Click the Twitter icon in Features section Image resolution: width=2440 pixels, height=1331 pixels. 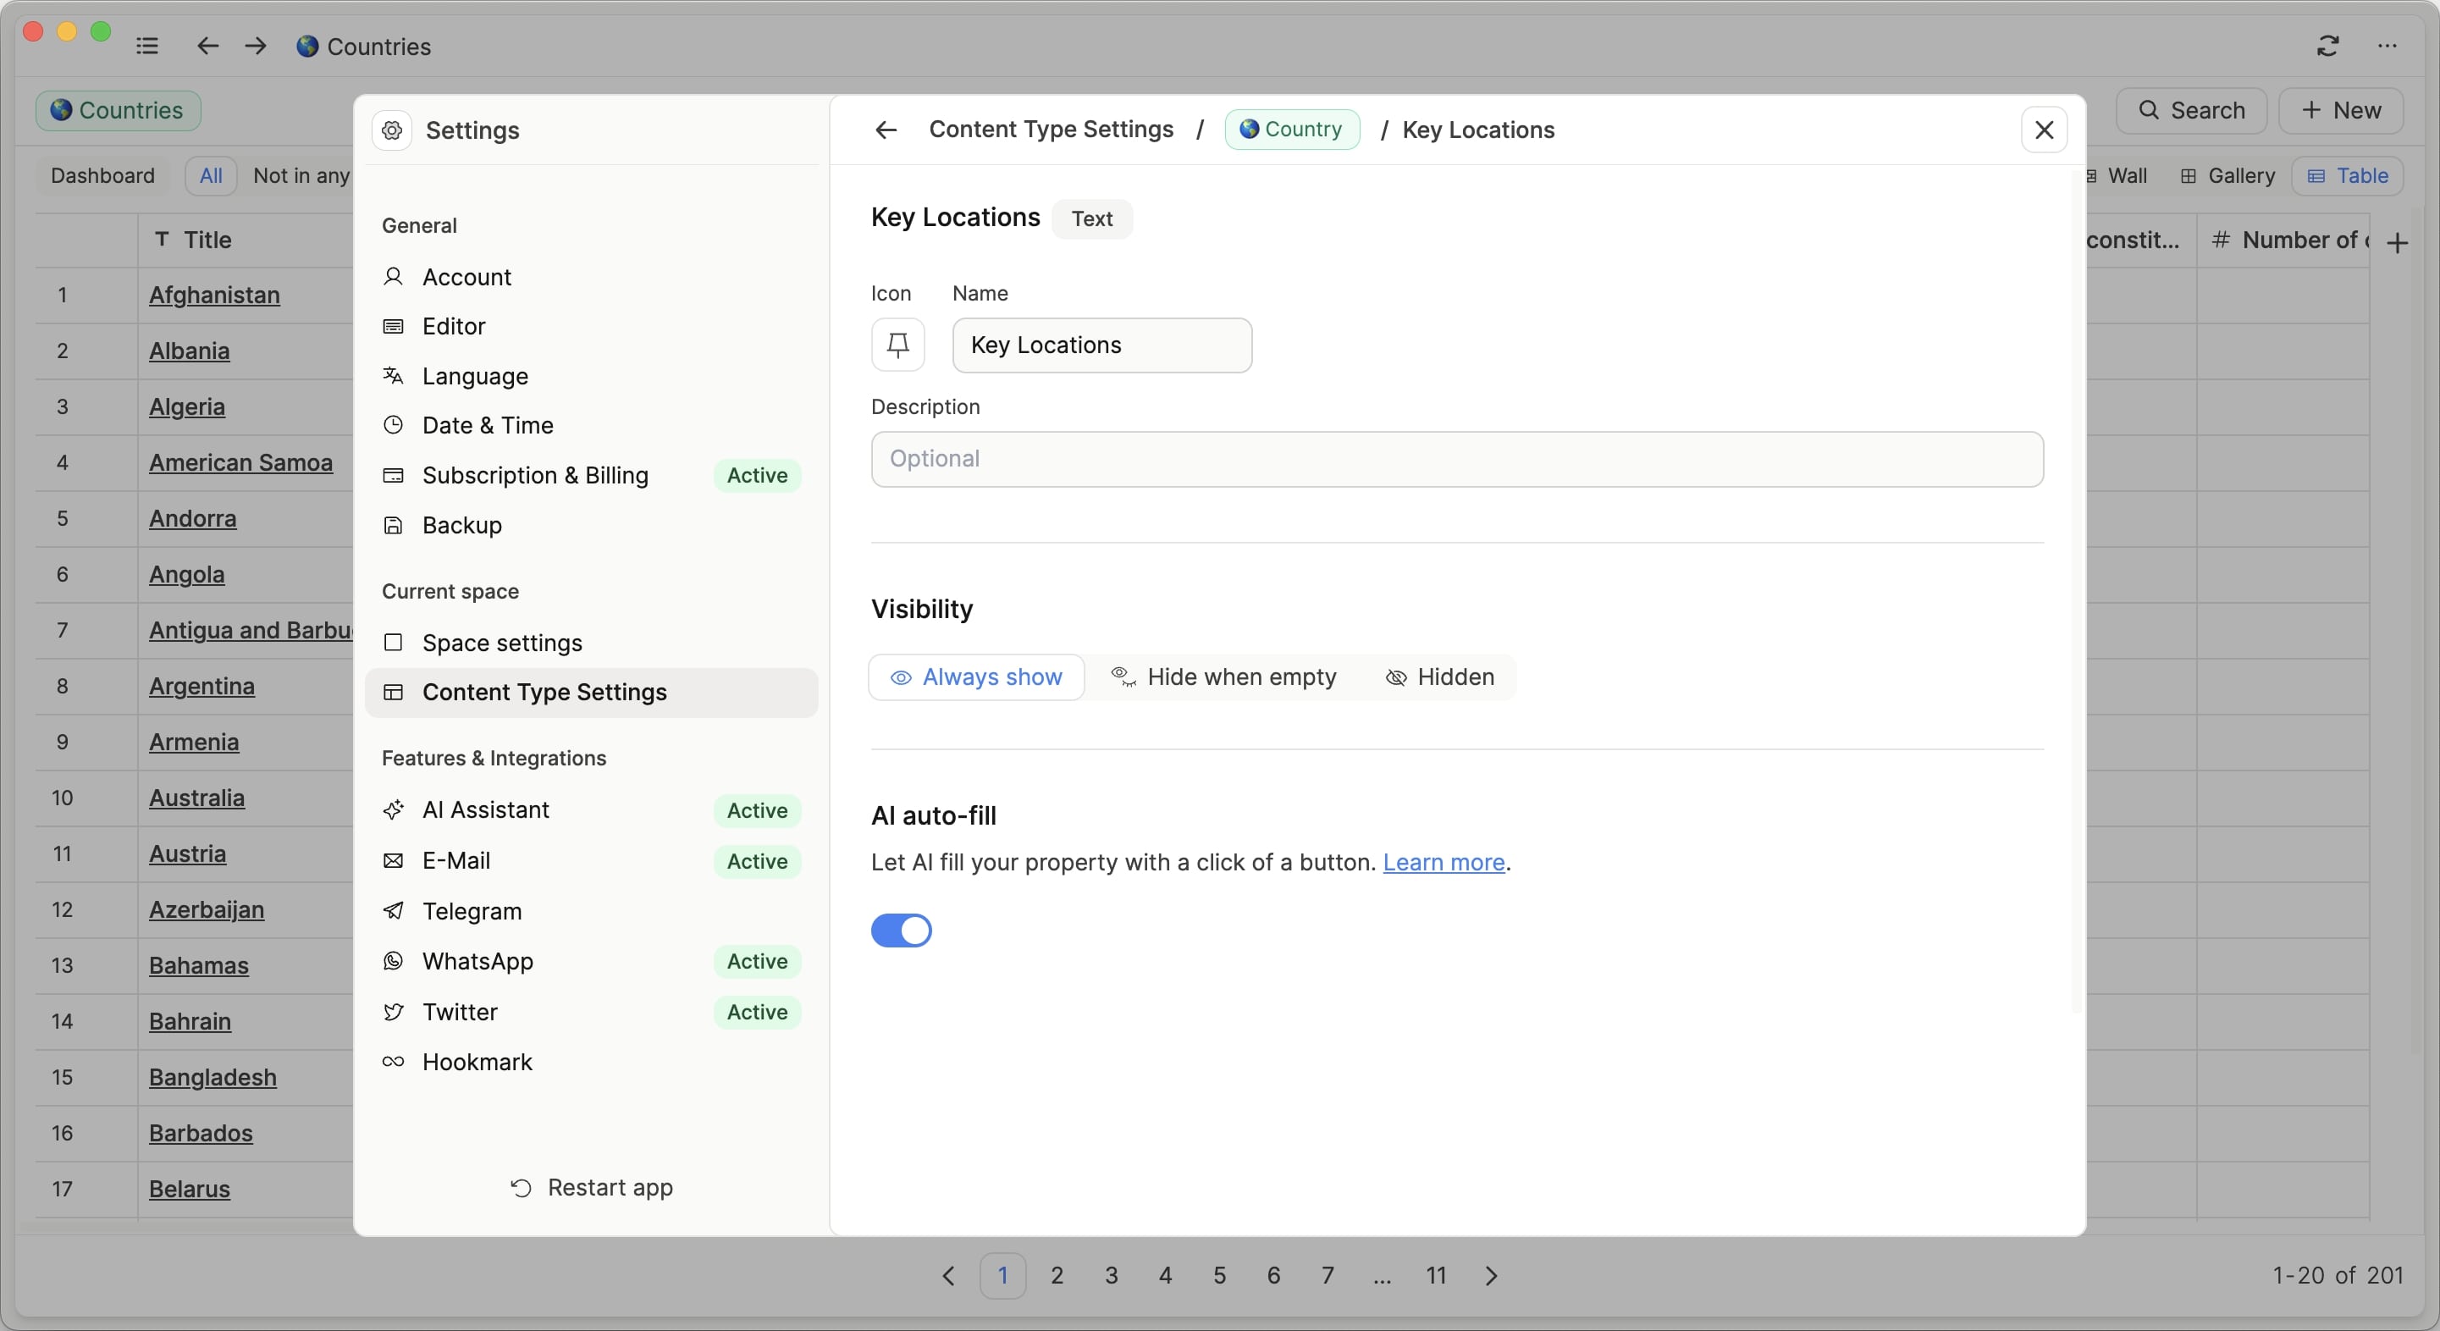pyautogui.click(x=394, y=1013)
